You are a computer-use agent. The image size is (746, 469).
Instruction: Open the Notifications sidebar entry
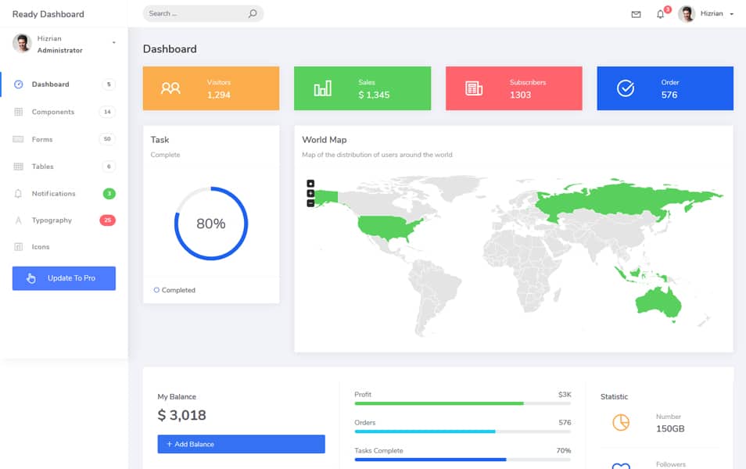click(55, 193)
